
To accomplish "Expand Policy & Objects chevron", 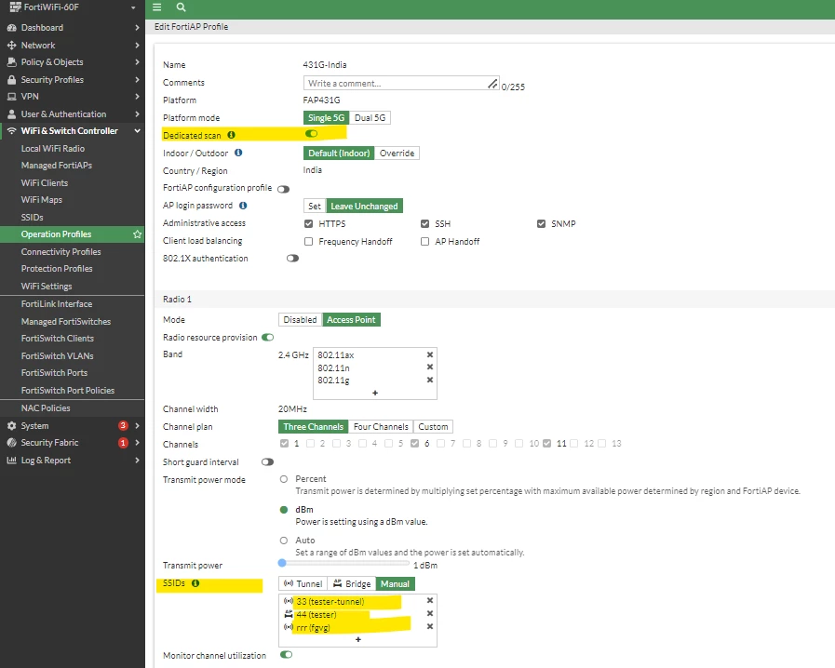I will [137, 62].
